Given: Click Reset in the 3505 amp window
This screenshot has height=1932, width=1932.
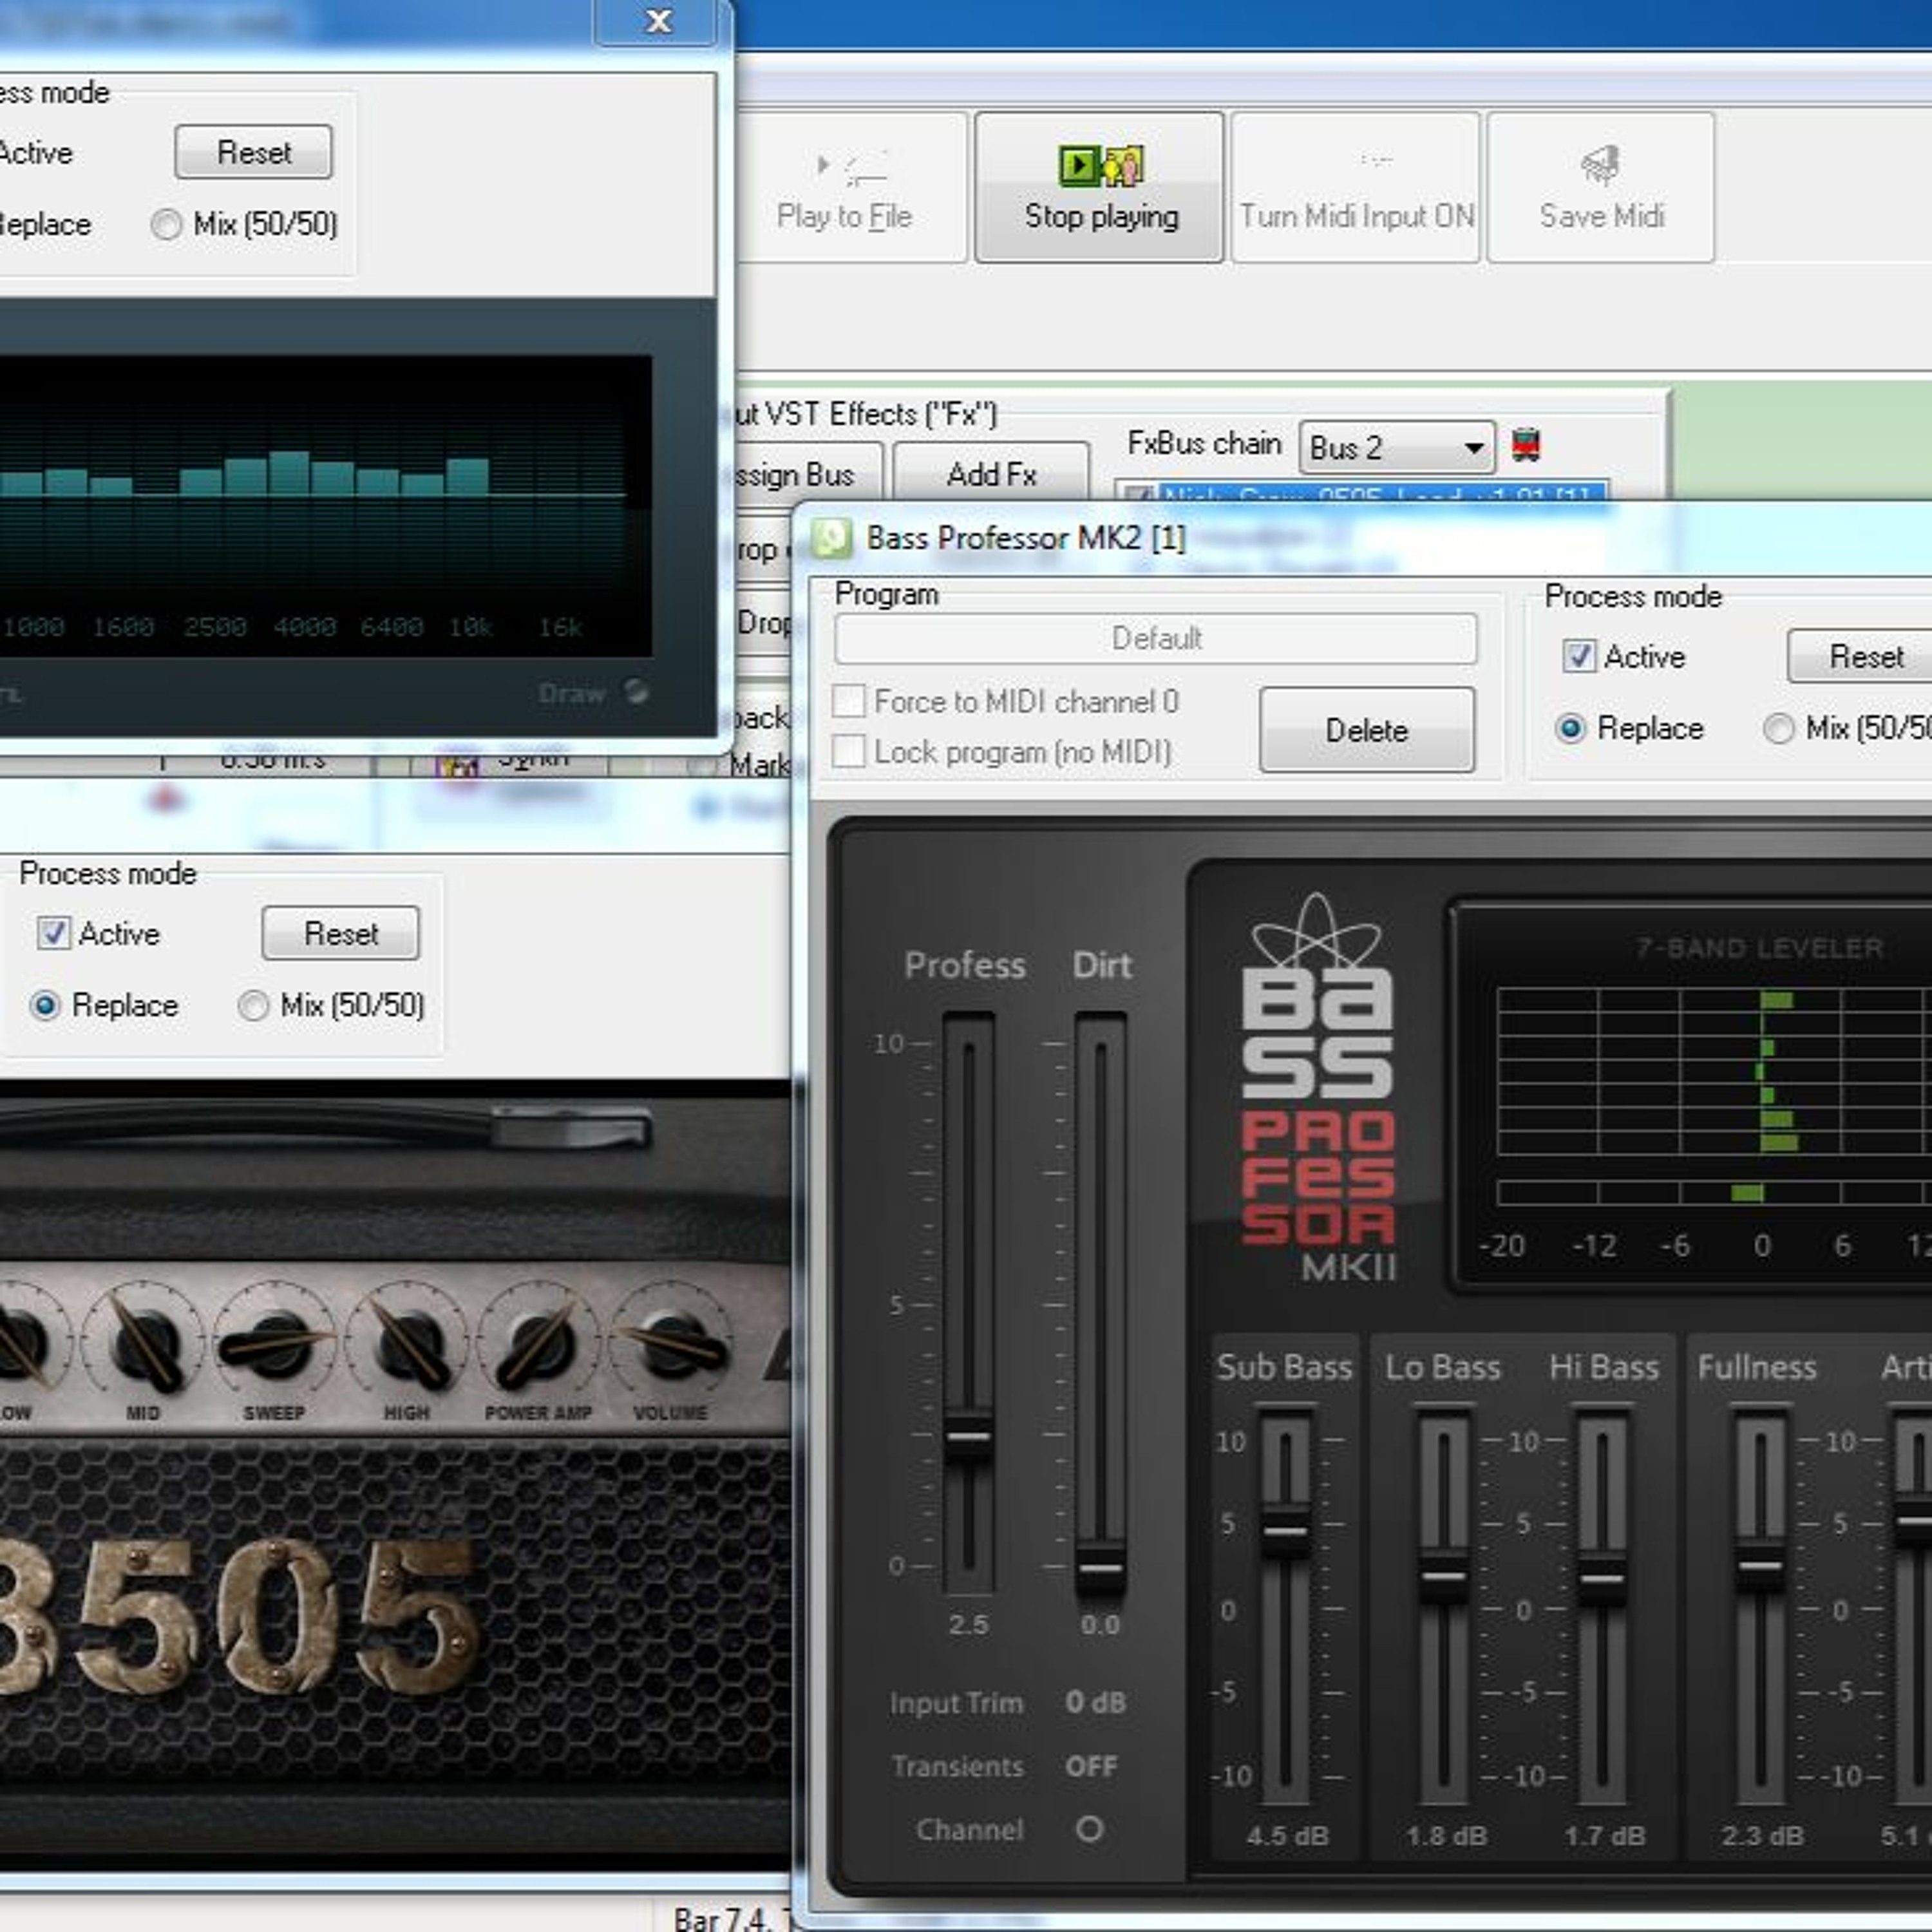Looking at the screenshot, I should [x=340, y=933].
